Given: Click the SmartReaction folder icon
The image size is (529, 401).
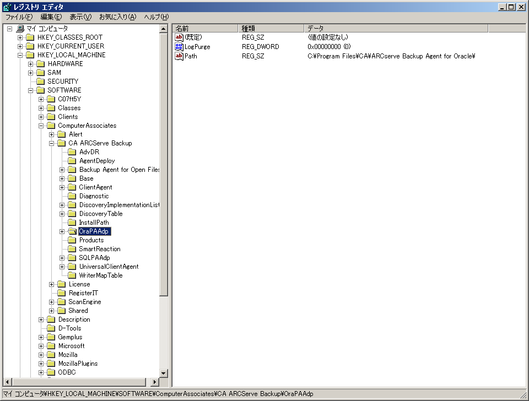Looking at the screenshot, I should click(x=72, y=249).
